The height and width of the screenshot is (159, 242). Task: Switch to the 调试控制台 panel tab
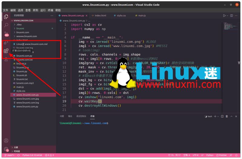(x=81, y=116)
